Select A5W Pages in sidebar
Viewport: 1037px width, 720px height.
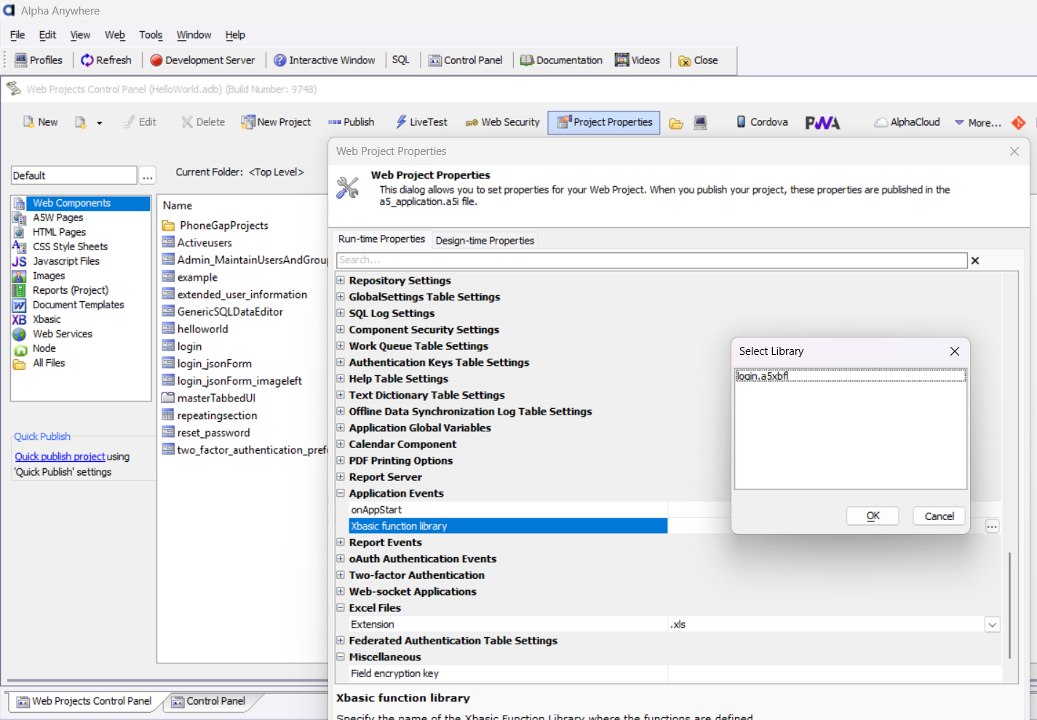click(57, 217)
